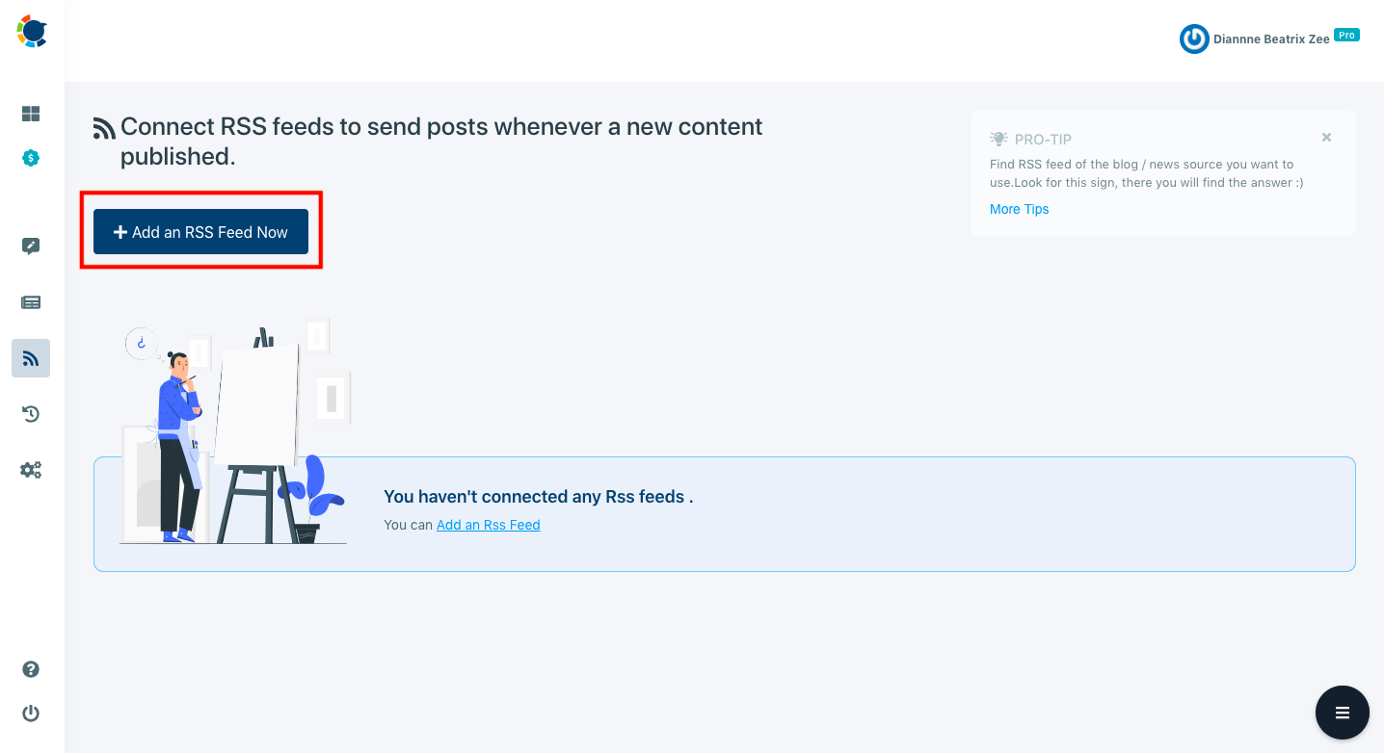Open the Dashboard from the sidebar

pyautogui.click(x=30, y=113)
